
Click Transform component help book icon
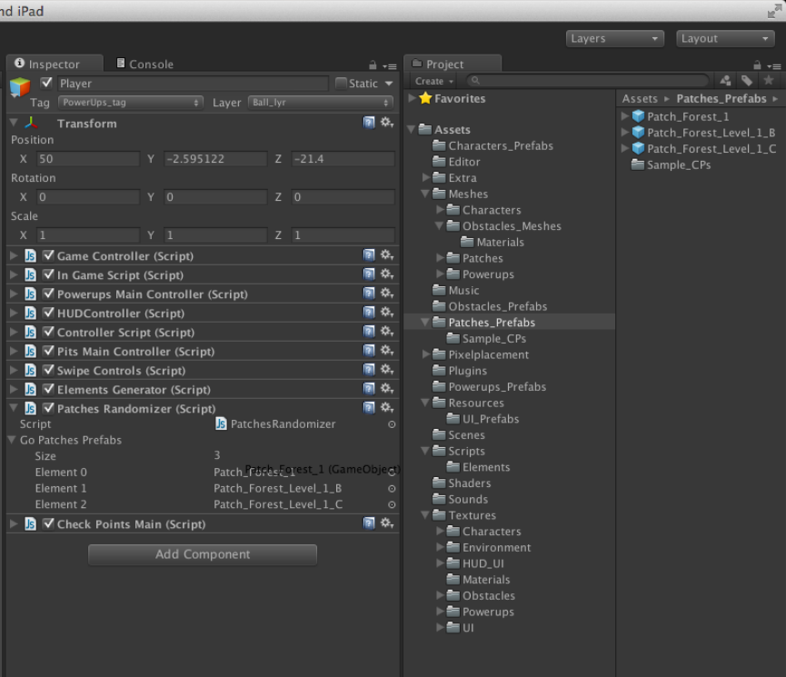click(369, 123)
